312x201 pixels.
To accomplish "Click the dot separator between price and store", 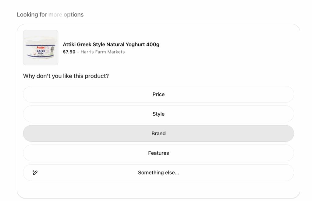I will click(x=78, y=52).
